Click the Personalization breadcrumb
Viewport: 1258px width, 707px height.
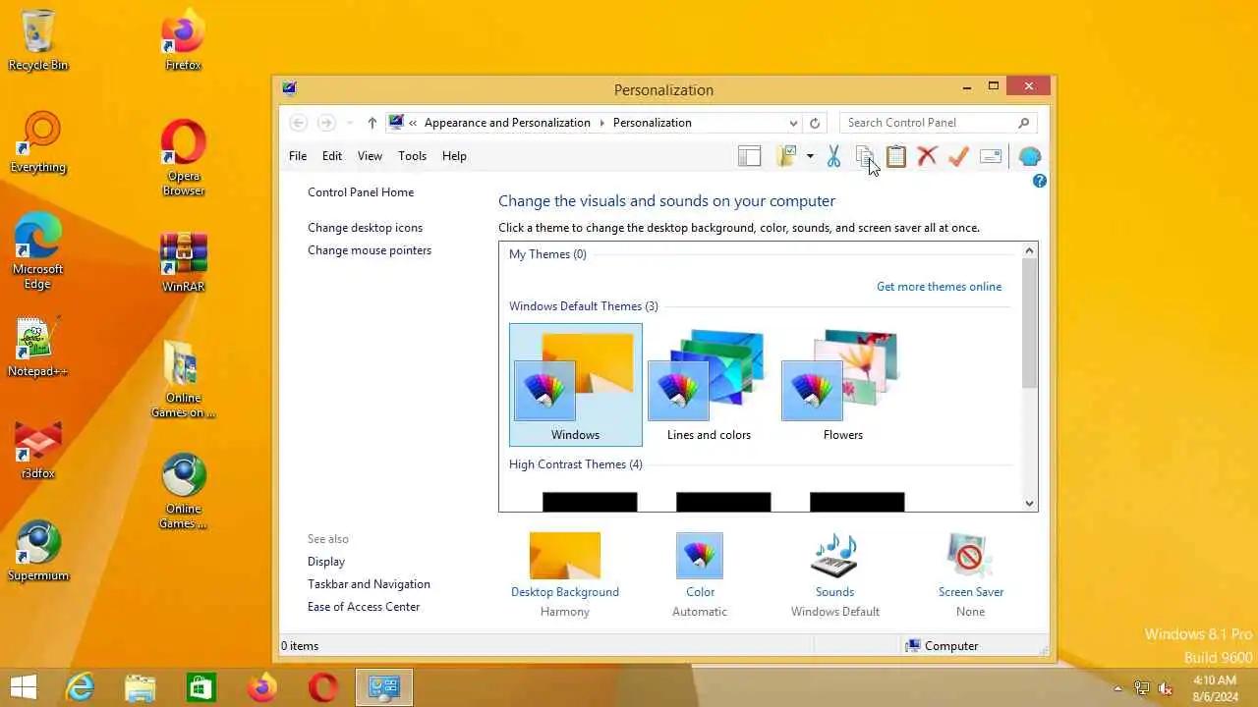[x=652, y=123]
